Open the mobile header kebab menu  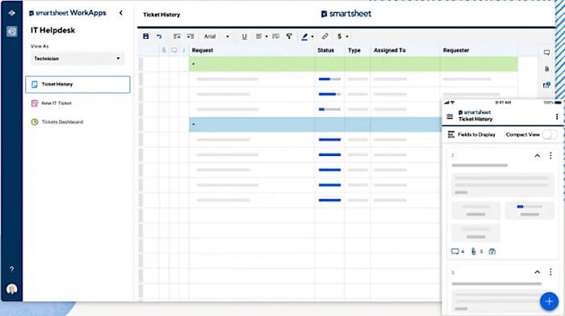coord(557,116)
